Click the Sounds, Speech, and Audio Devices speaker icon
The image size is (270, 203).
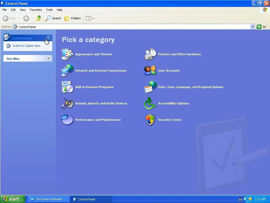pyautogui.click(x=67, y=103)
